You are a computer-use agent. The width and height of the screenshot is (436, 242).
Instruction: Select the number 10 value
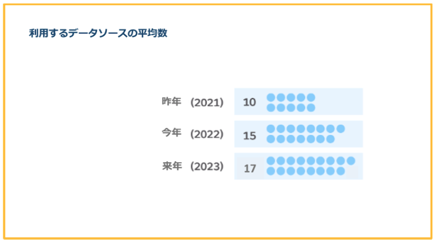[x=249, y=102]
